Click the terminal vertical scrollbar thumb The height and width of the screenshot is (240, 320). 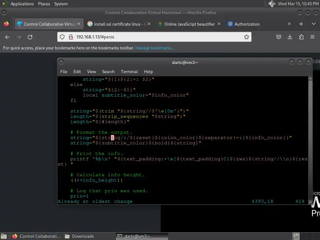click(x=310, y=140)
